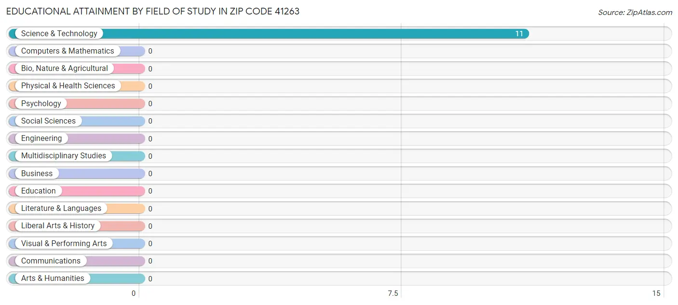Image resolution: width=678 pixels, height=305 pixels.
Task: Click the 0 value beside Social Sciences
Action: point(150,121)
